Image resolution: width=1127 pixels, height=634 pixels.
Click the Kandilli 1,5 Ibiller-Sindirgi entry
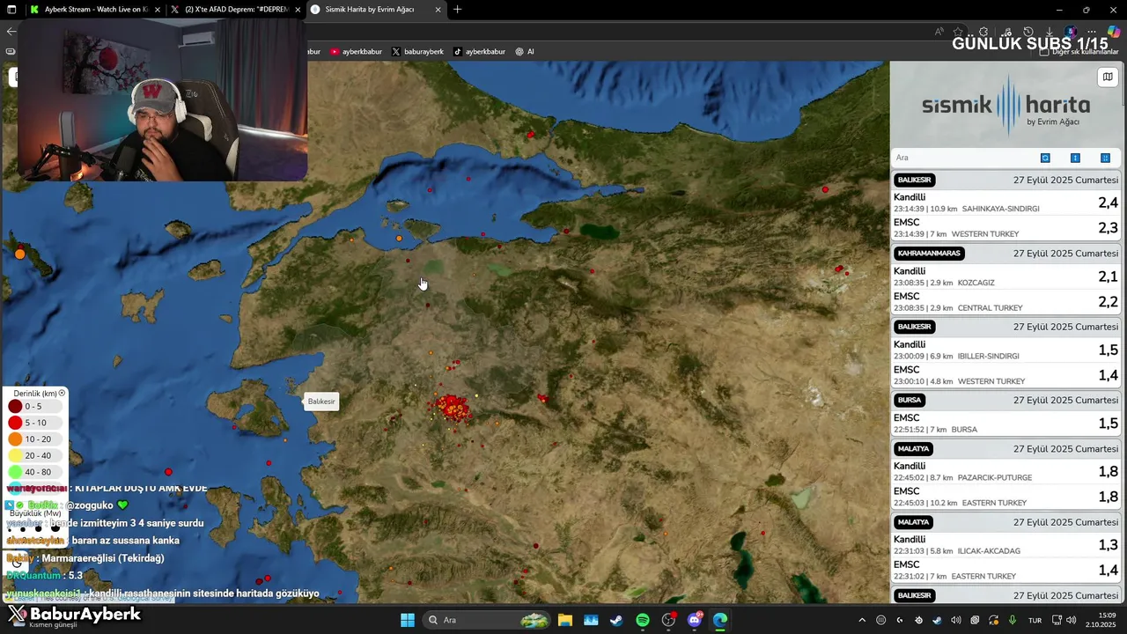point(1005,350)
